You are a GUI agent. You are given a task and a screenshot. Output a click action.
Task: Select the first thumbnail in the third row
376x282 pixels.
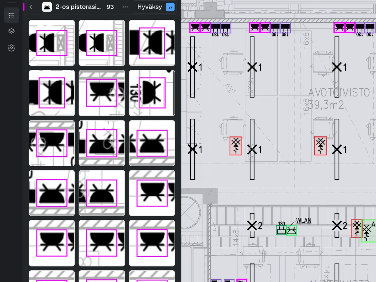click(x=52, y=143)
